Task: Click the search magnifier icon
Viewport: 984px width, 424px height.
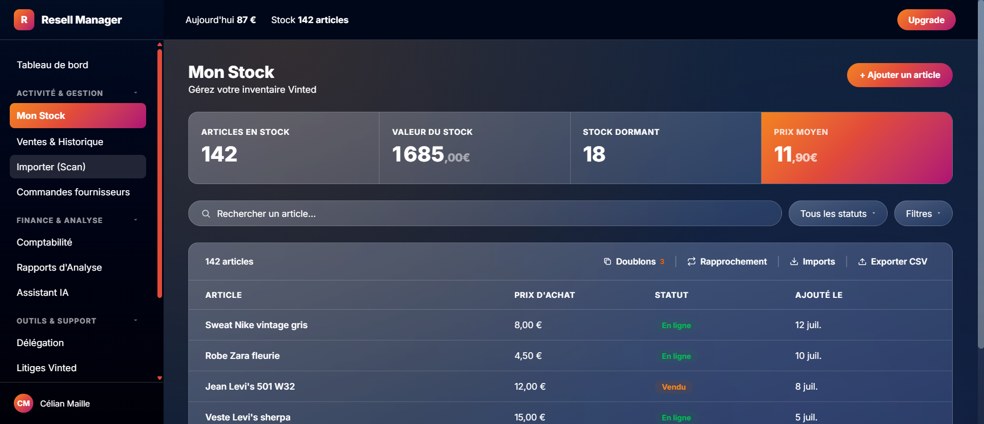Action: pyautogui.click(x=206, y=214)
